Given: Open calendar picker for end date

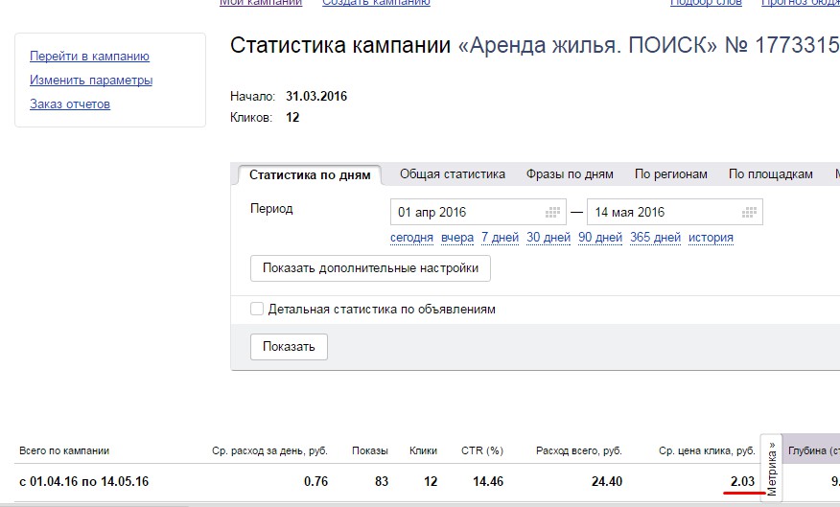Looking at the screenshot, I should 749,212.
